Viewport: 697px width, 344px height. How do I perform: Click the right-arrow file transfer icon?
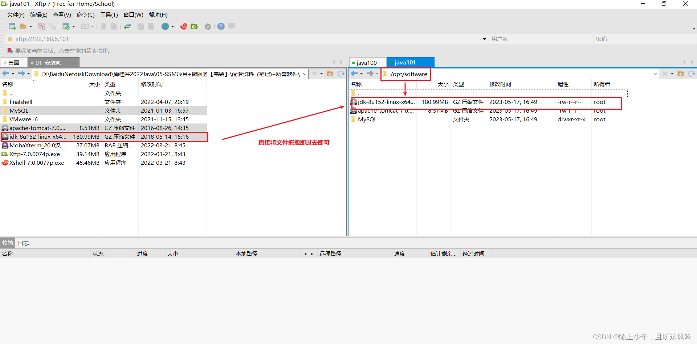coord(114,26)
